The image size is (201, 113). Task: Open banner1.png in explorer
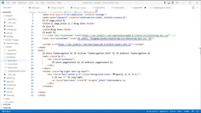coord(12,43)
